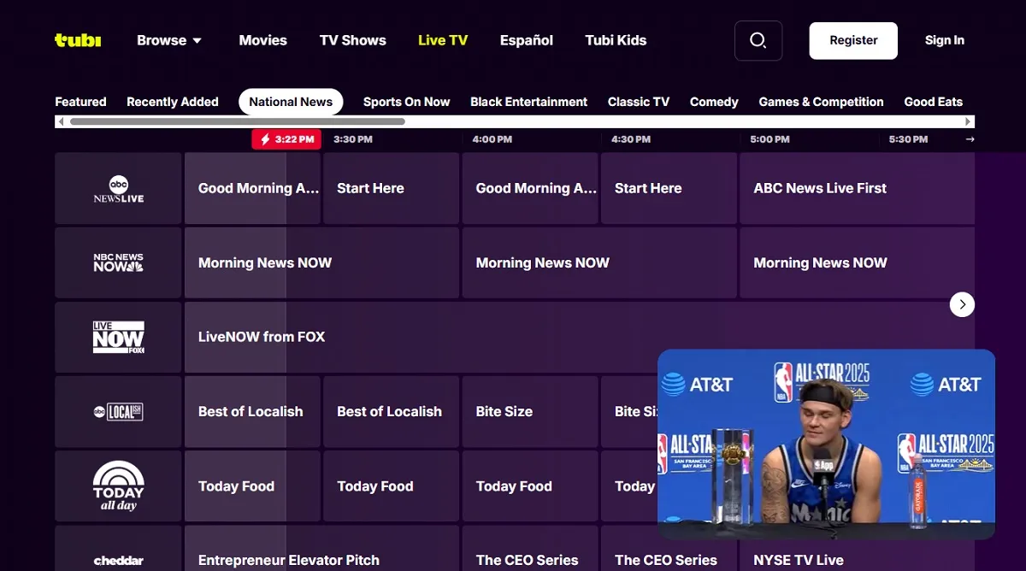Click the 3:30 PM time label
Image resolution: width=1026 pixels, height=571 pixels.
353,139
